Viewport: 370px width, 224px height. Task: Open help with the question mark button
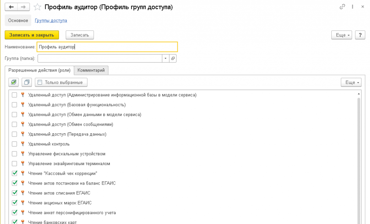pyautogui.click(x=360, y=35)
